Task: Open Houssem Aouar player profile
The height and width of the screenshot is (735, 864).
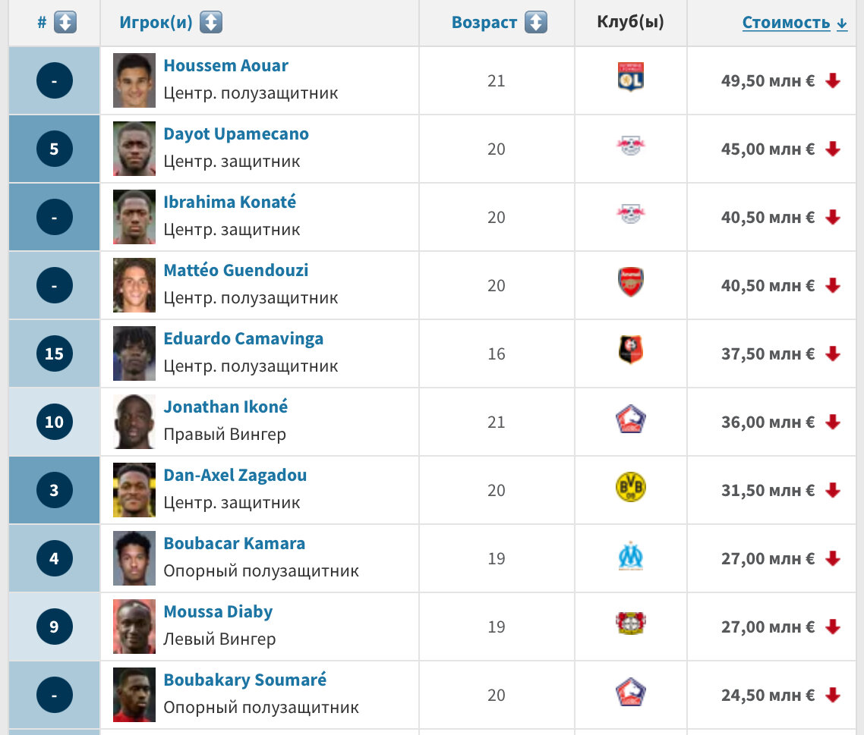Action: 226,65
